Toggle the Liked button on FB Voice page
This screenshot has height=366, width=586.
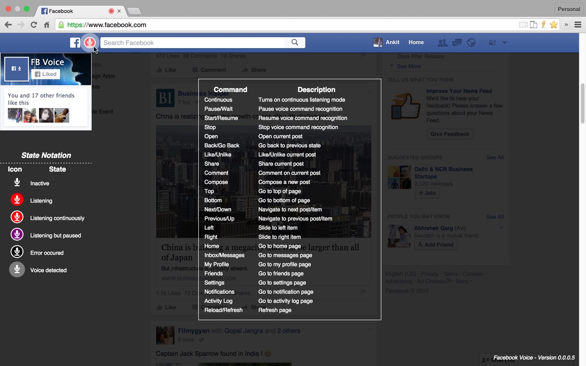tap(45, 74)
